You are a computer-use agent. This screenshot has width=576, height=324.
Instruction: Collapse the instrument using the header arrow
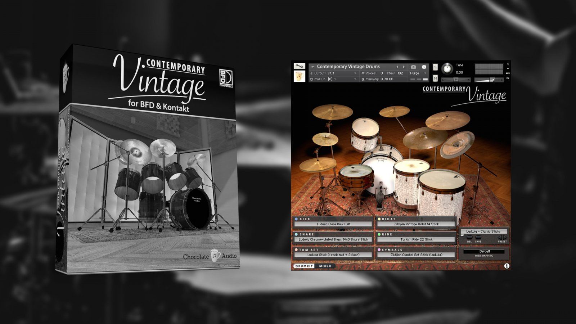click(x=313, y=66)
